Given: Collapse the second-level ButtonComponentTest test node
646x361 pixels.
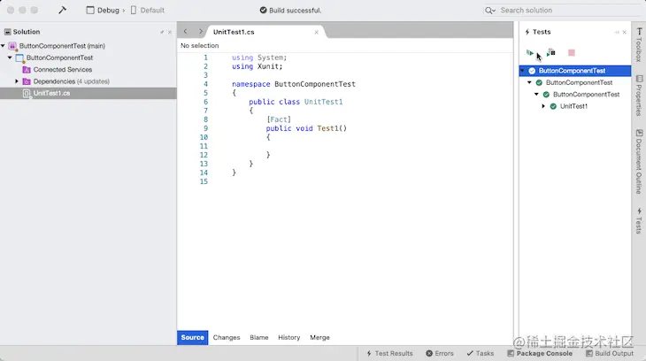Looking at the screenshot, I should pyautogui.click(x=529, y=82).
